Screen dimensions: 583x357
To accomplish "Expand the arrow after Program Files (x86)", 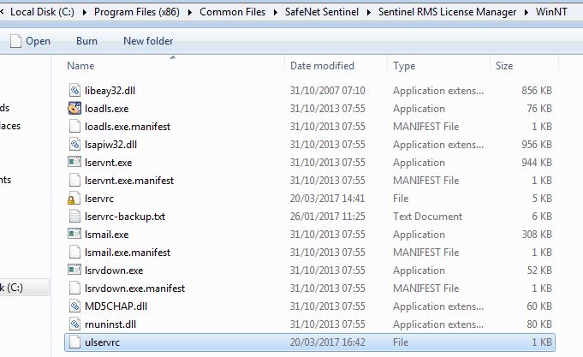I will pyautogui.click(x=190, y=12).
